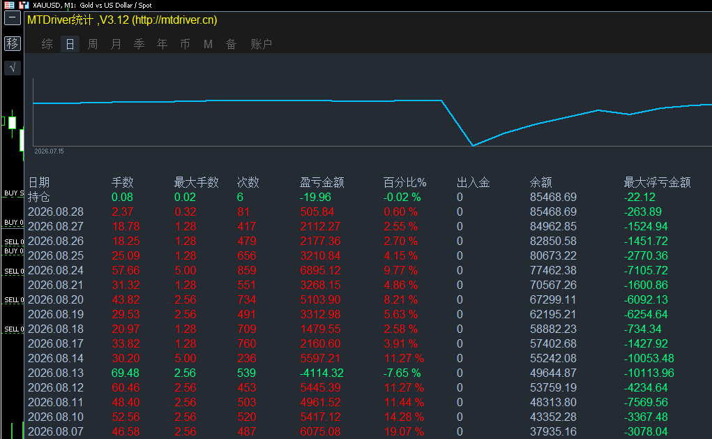The height and width of the screenshot is (439, 712).
Task: Click the percentage 19.07 % cell
Action: (404, 432)
